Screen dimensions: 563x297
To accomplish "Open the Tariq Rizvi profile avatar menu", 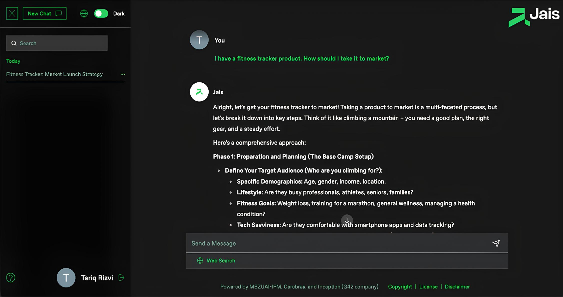I will click(66, 278).
